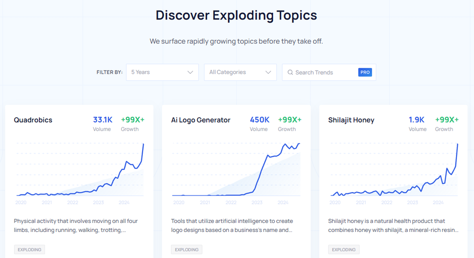Image resolution: width=474 pixels, height=258 pixels.
Task: Click the Shilajit Honey description text
Action: [393, 225]
